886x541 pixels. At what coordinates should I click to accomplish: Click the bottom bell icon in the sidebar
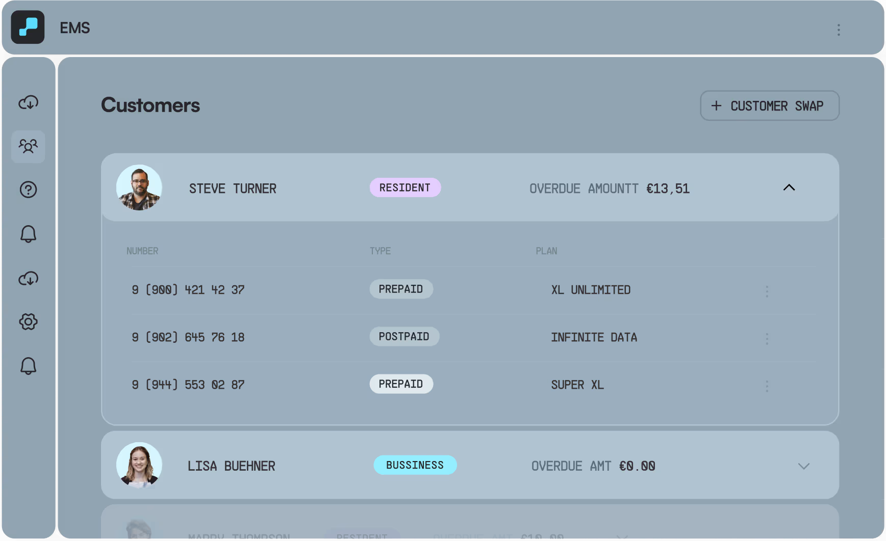28,366
